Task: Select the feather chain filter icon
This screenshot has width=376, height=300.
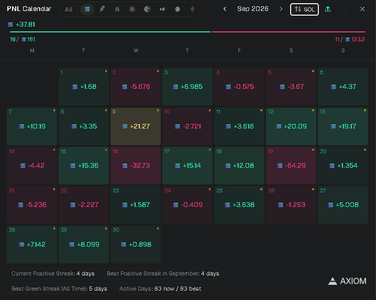Action: pos(102,9)
